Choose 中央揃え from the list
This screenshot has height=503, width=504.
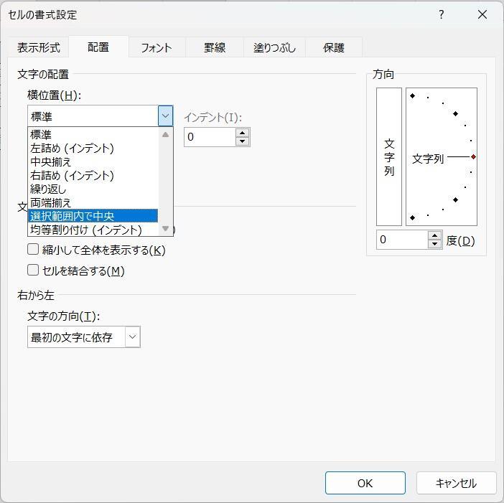tap(93, 161)
